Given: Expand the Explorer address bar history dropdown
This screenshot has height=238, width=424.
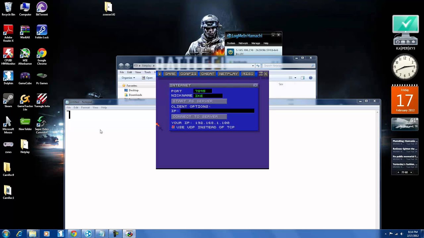Looking at the screenshot, I should click(x=253, y=66).
